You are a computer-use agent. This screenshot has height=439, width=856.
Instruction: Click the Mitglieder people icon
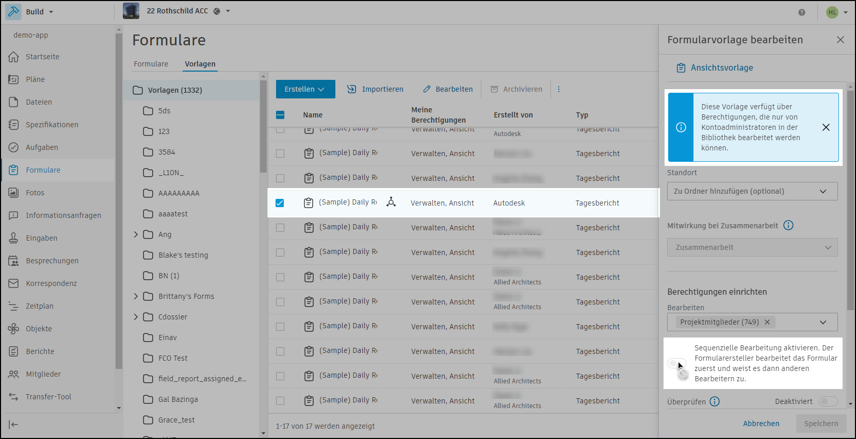pos(13,374)
